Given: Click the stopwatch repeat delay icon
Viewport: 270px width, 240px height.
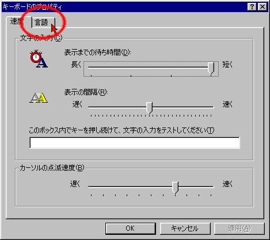Looking at the screenshot, I should coord(39,59).
